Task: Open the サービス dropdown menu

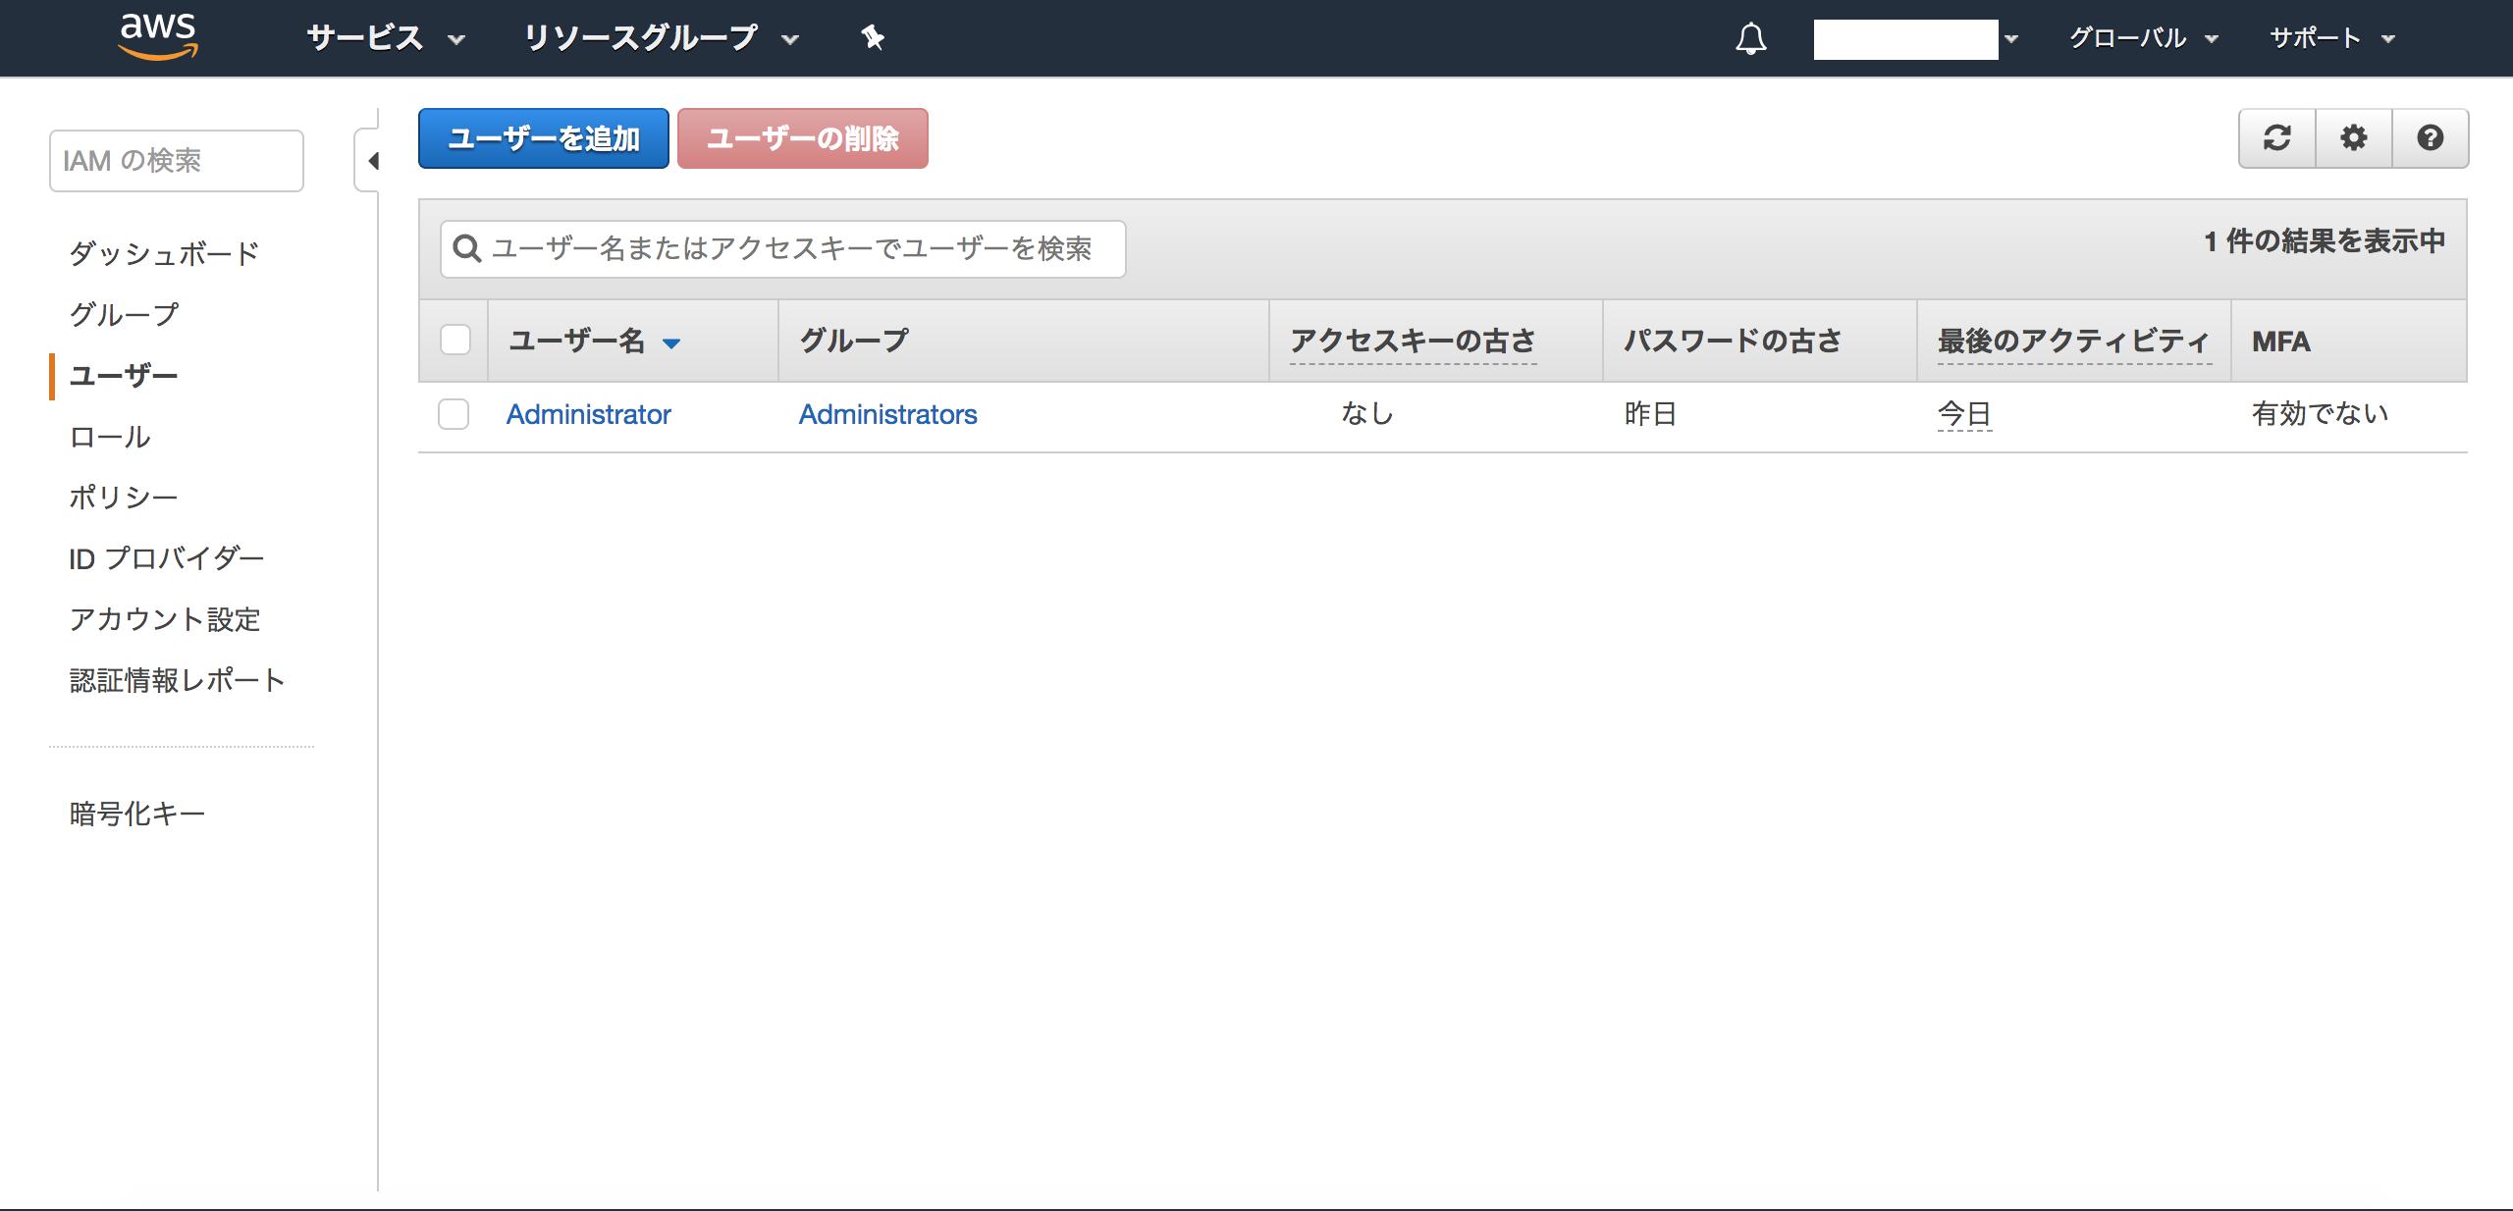Action: pos(384,38)
